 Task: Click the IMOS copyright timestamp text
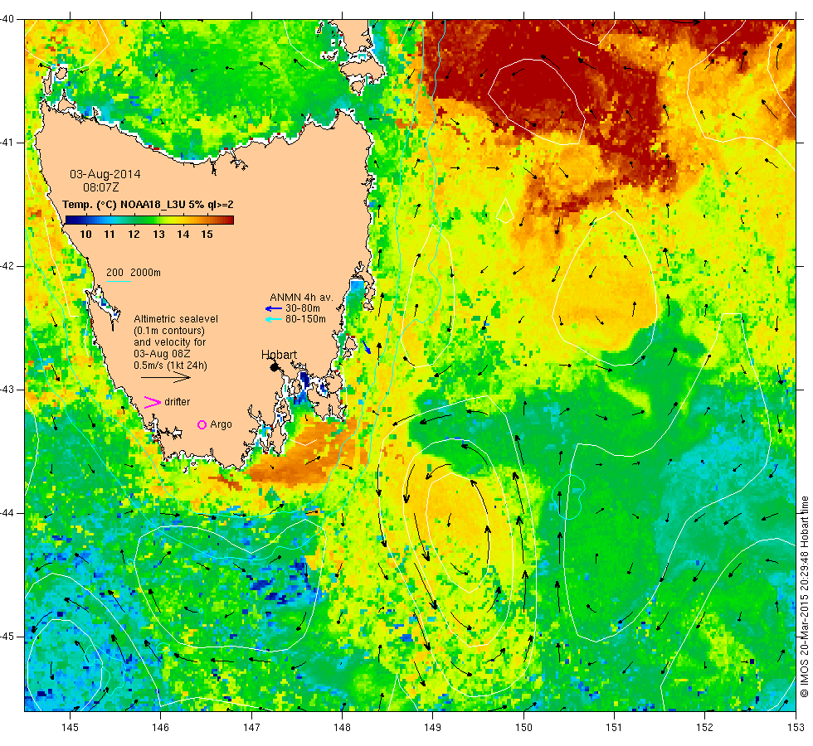click(x=804, y=596)
